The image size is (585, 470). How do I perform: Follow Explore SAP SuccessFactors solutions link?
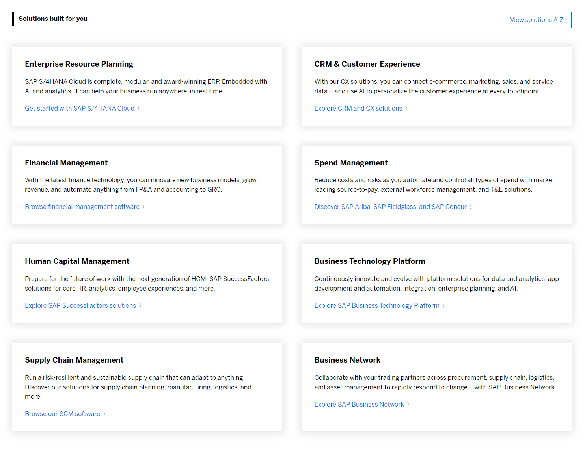coord(80,305)
